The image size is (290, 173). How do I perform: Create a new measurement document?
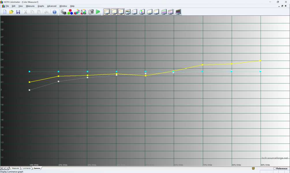(5, 12)
